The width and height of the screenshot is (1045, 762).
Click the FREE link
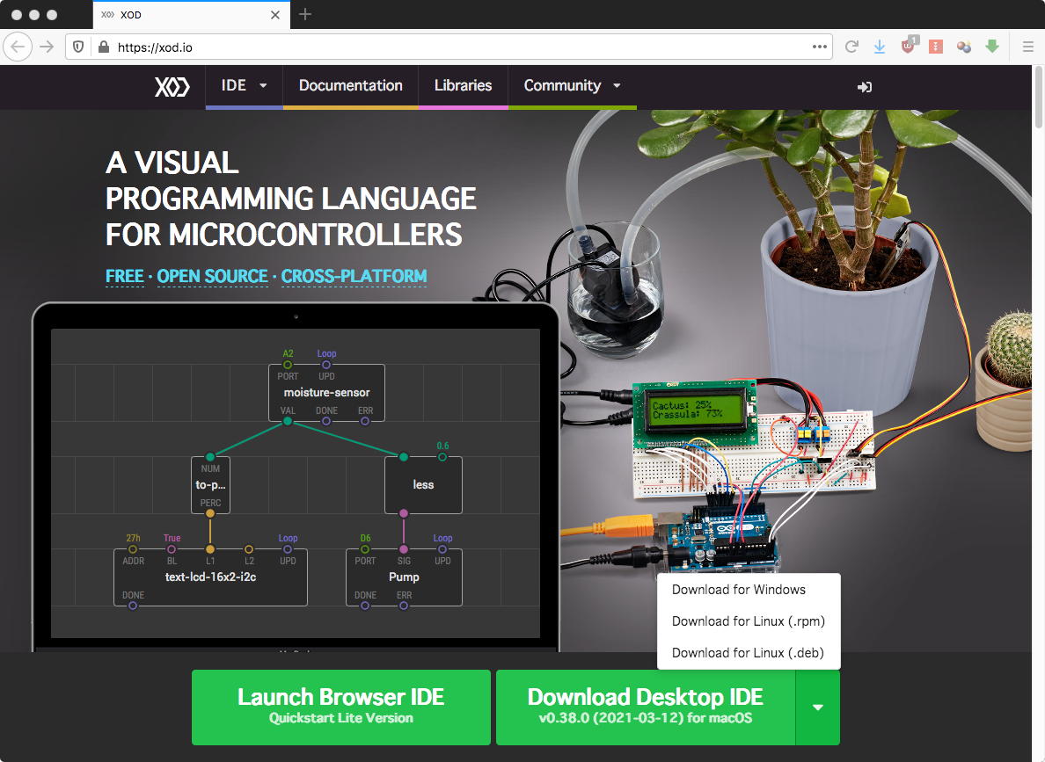125,277
